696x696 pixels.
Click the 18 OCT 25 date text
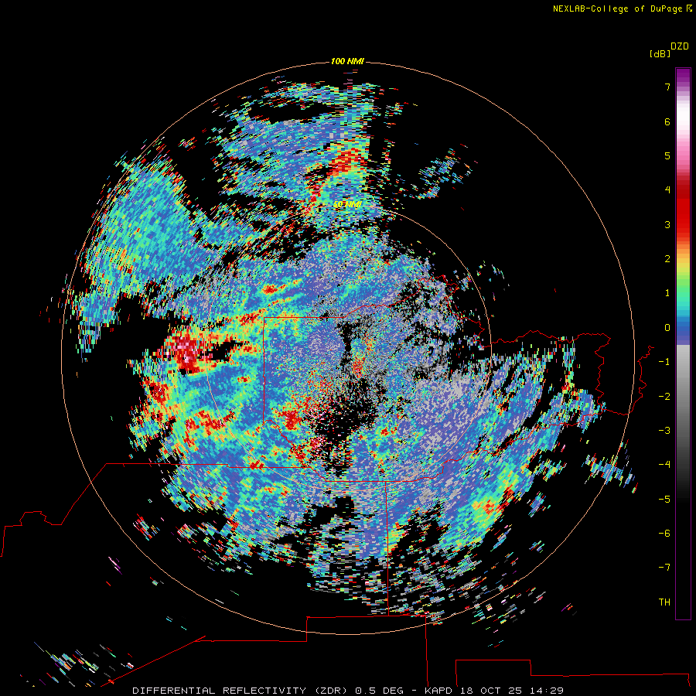[491, 691]
